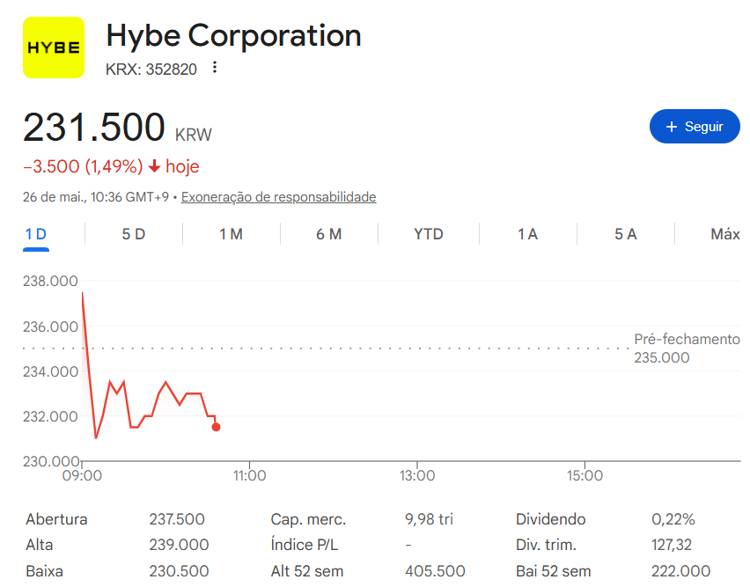Viewport: 750px width, 587px height.
Task: Click the 13:00 x-axis label
Action: click(x=417, y=475)
